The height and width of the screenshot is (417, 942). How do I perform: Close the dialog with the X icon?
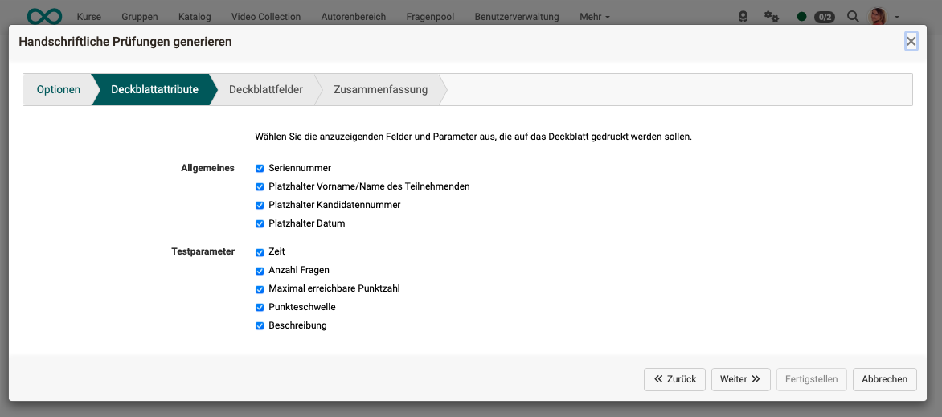tap(911, 41)
